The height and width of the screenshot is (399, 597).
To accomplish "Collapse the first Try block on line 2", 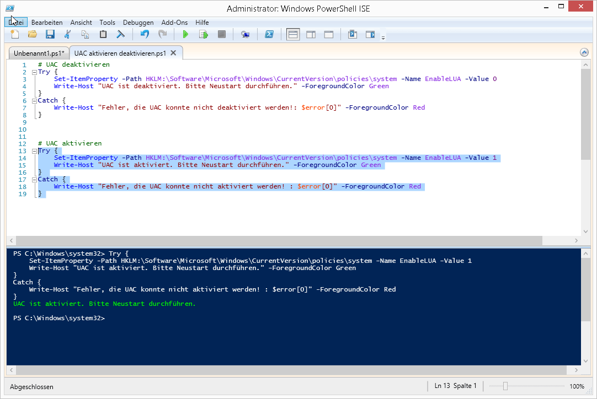I will pyautogui.click(x=34, y=72).
